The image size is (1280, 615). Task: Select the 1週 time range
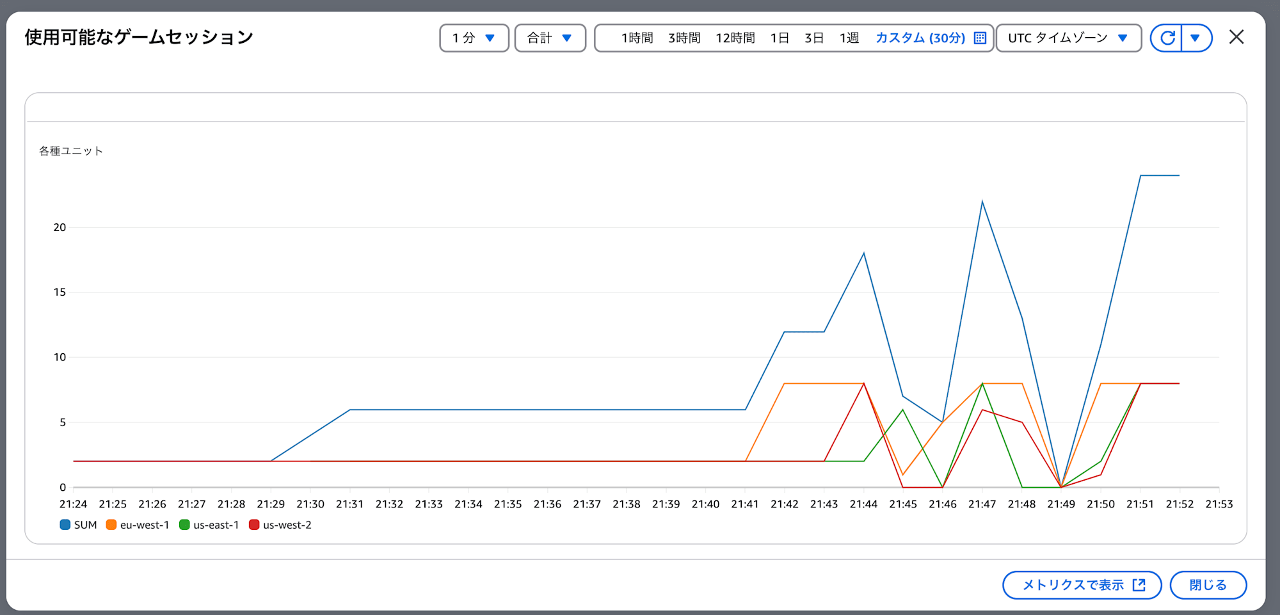[x=849, y=38]
